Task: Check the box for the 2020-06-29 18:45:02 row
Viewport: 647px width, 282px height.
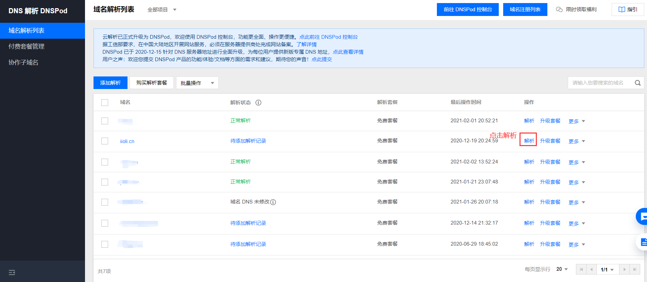Action: [105, 244]
